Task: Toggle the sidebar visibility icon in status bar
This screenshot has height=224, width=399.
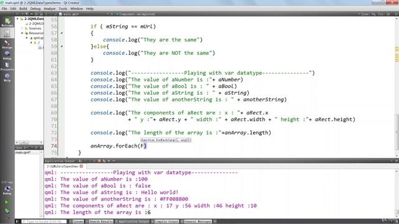Action: coord(17,222)
